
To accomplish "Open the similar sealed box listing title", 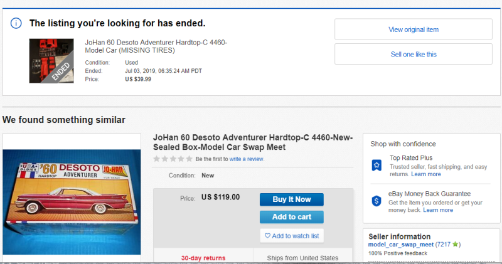I will click(253, 142).
